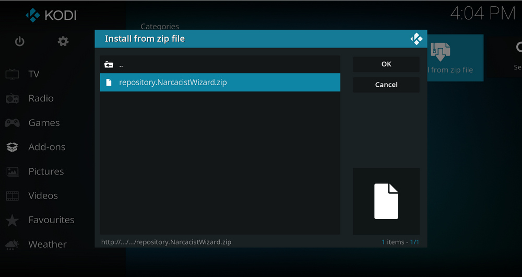
Task: Click the large file preview thumbnail
Action: pos(386,201)
